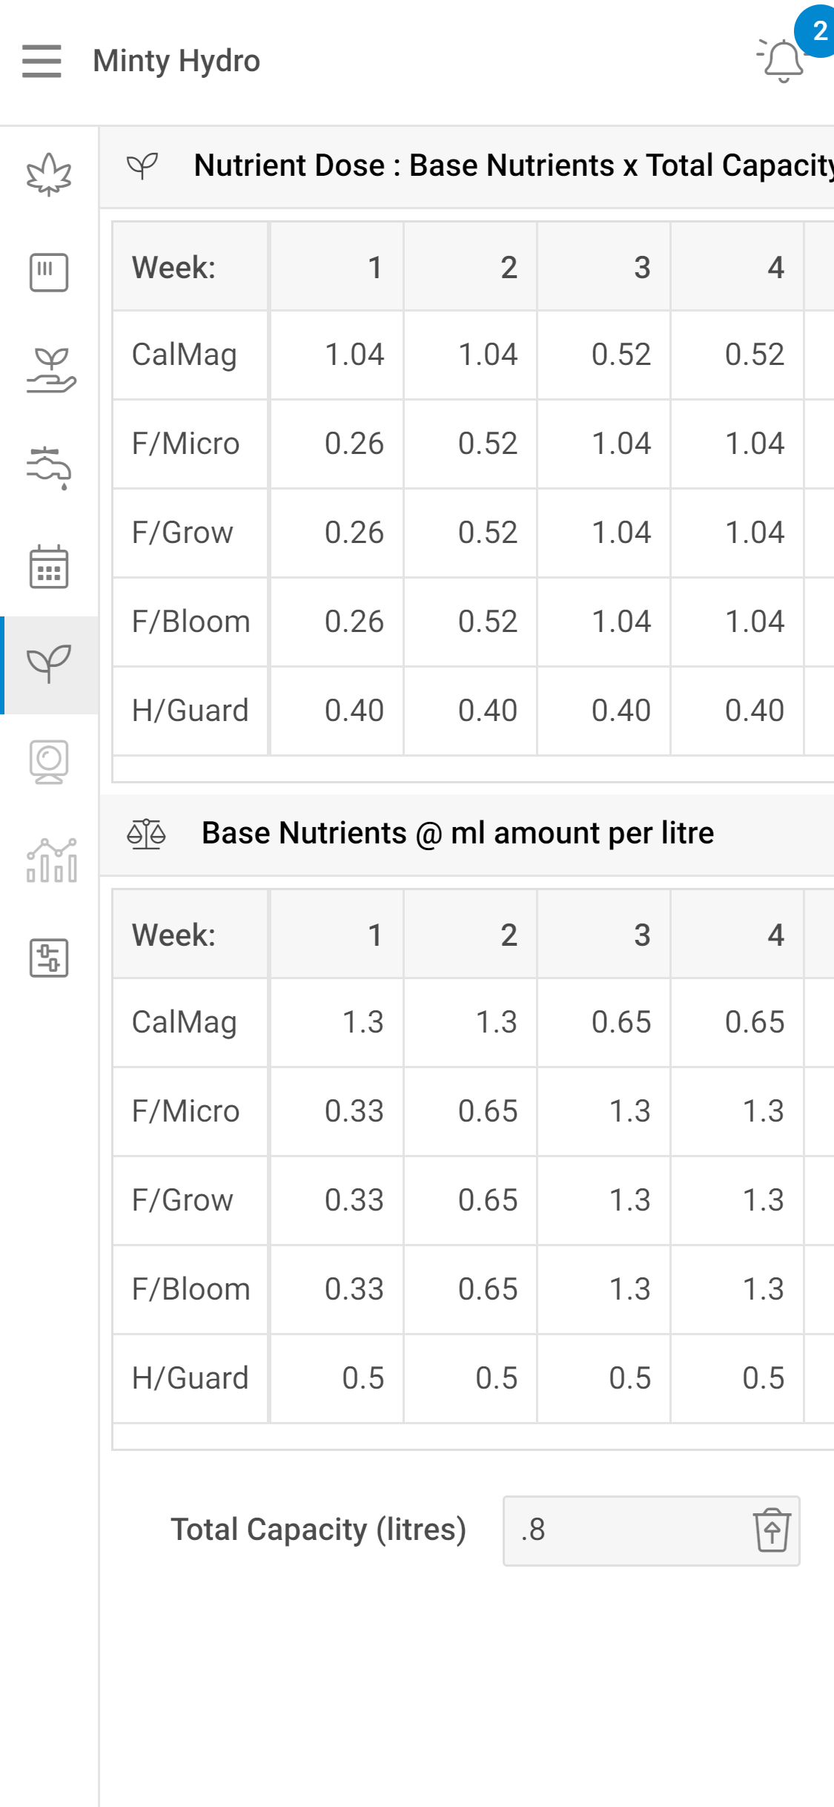834x1807 pixels.
Task: Open the water tap sidebar section
Action: 49,467
